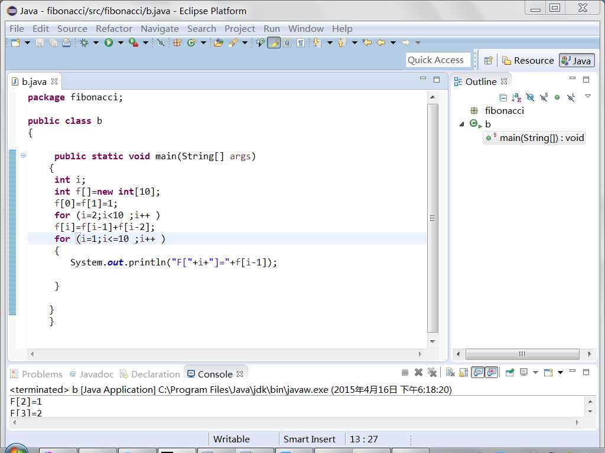Switch to the Problems tab
The height and width of the screenshot is (453, 605).
36,374
